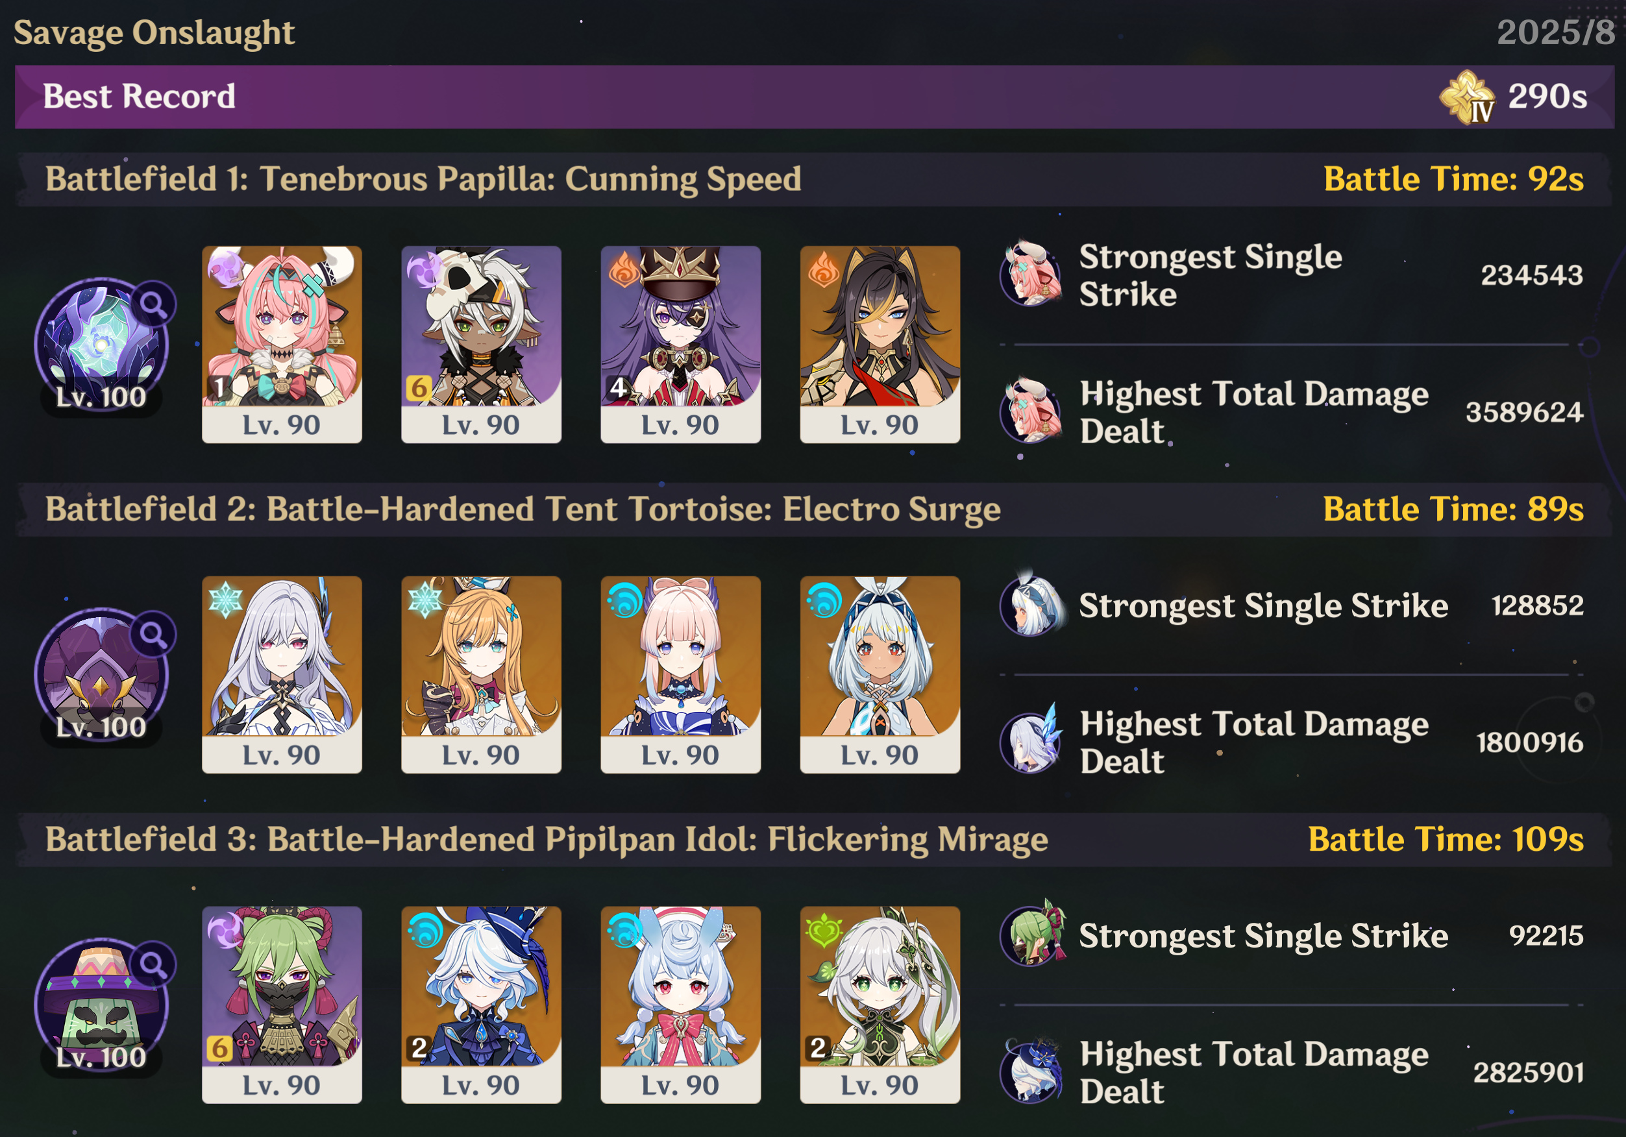
Task: Inspect the Tenebrous Papilla boss icon
Action: 101,345
